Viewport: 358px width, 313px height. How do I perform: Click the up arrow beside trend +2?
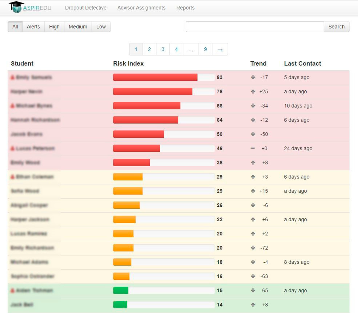click(253, 233)
